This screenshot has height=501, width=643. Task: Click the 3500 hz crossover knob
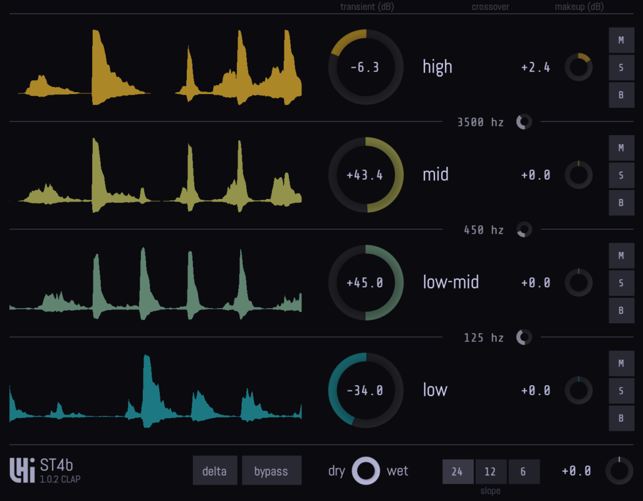pos(524,122)
